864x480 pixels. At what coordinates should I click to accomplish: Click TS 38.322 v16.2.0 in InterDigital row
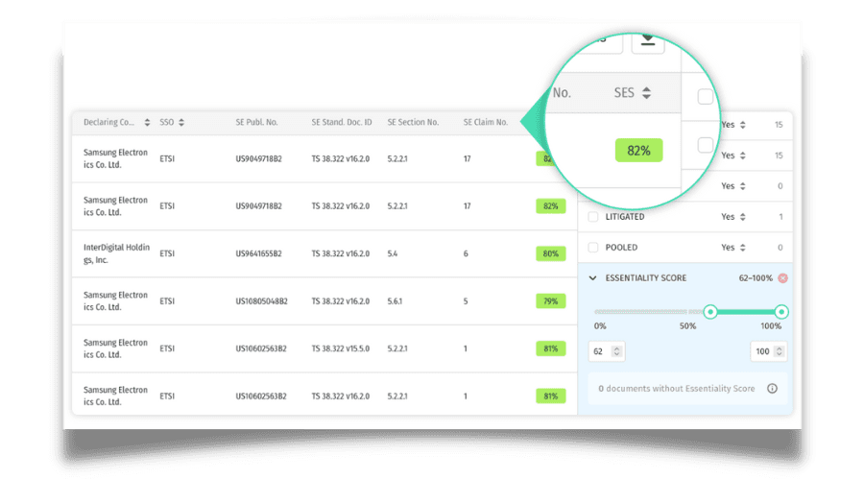[x=341, y=254]
